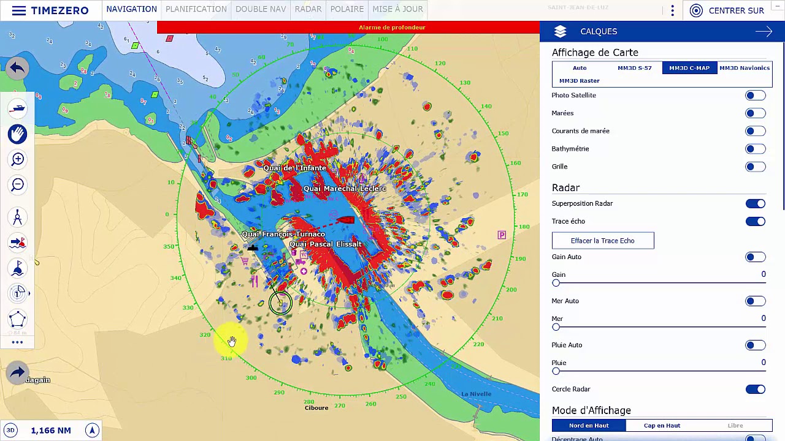The height and width of the screenshot is (441, 785).
Task: Select MM3D S-57 chart type
Action: [635, 68]
